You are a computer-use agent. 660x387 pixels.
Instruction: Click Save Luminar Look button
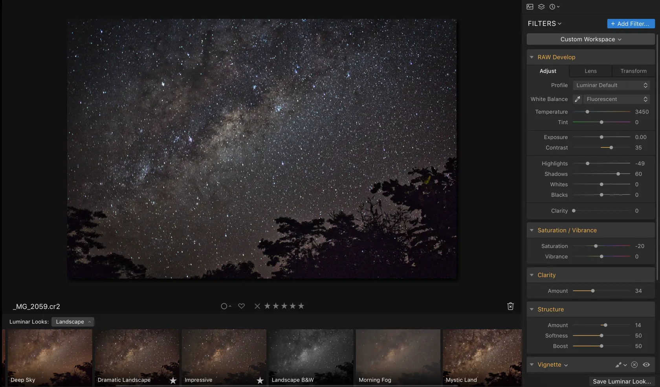coord(621,381)
